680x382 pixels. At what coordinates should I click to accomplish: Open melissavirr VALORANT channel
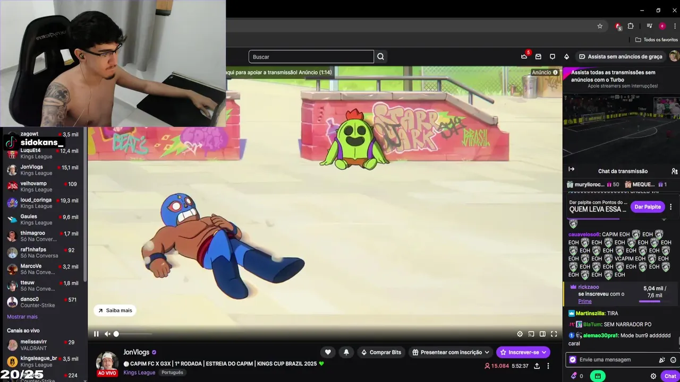(x=42, y=345)
